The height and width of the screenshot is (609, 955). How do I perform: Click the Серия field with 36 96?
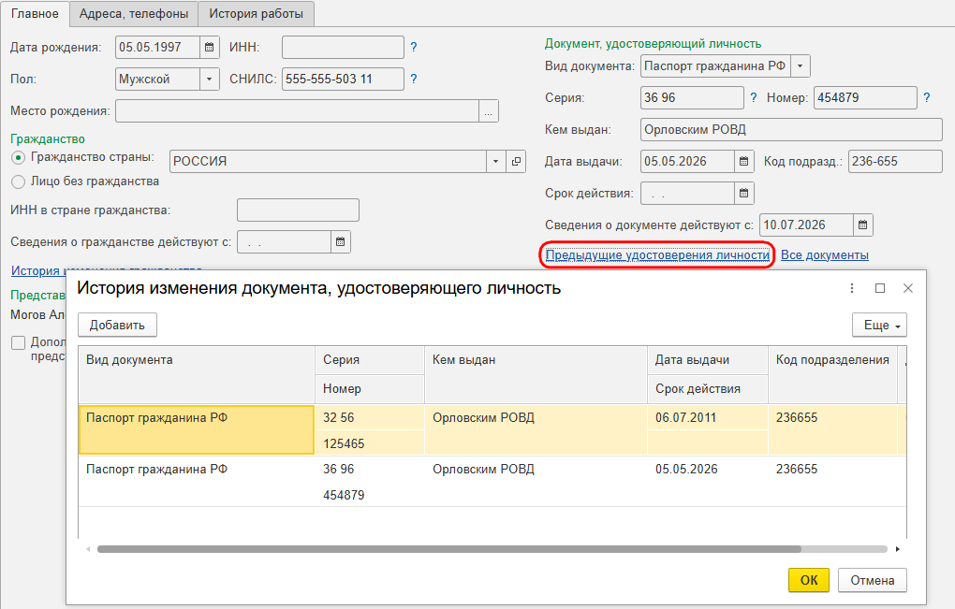tap(692, 98)
